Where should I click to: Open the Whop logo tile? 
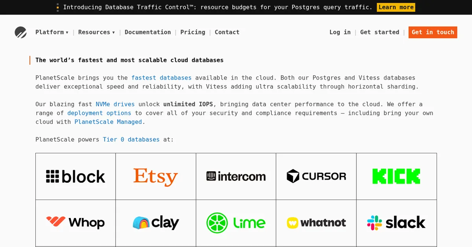coord(76,223)
